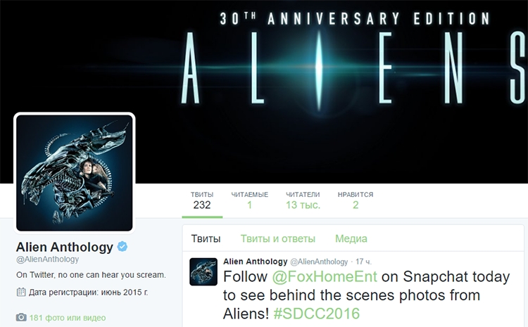528x327 pixels.
Task: Switch to the Твиты timeline tab
Action: 206,238
